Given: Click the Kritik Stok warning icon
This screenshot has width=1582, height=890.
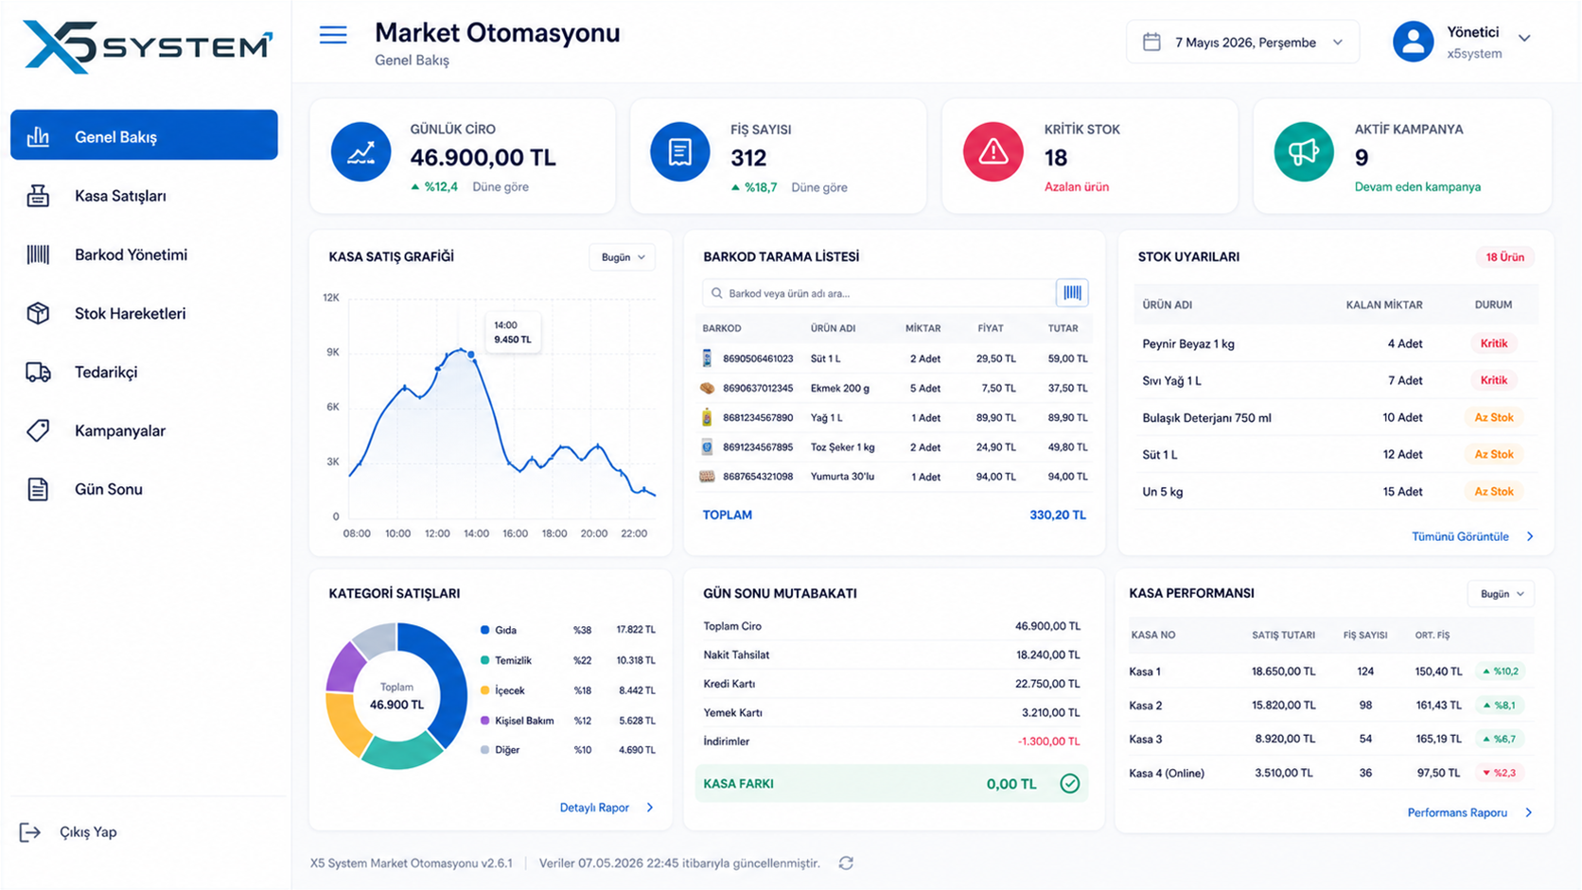Looking at the screenshot, I should 993,152.
